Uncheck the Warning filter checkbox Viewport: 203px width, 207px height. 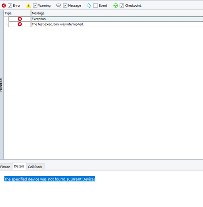[35, 6]
